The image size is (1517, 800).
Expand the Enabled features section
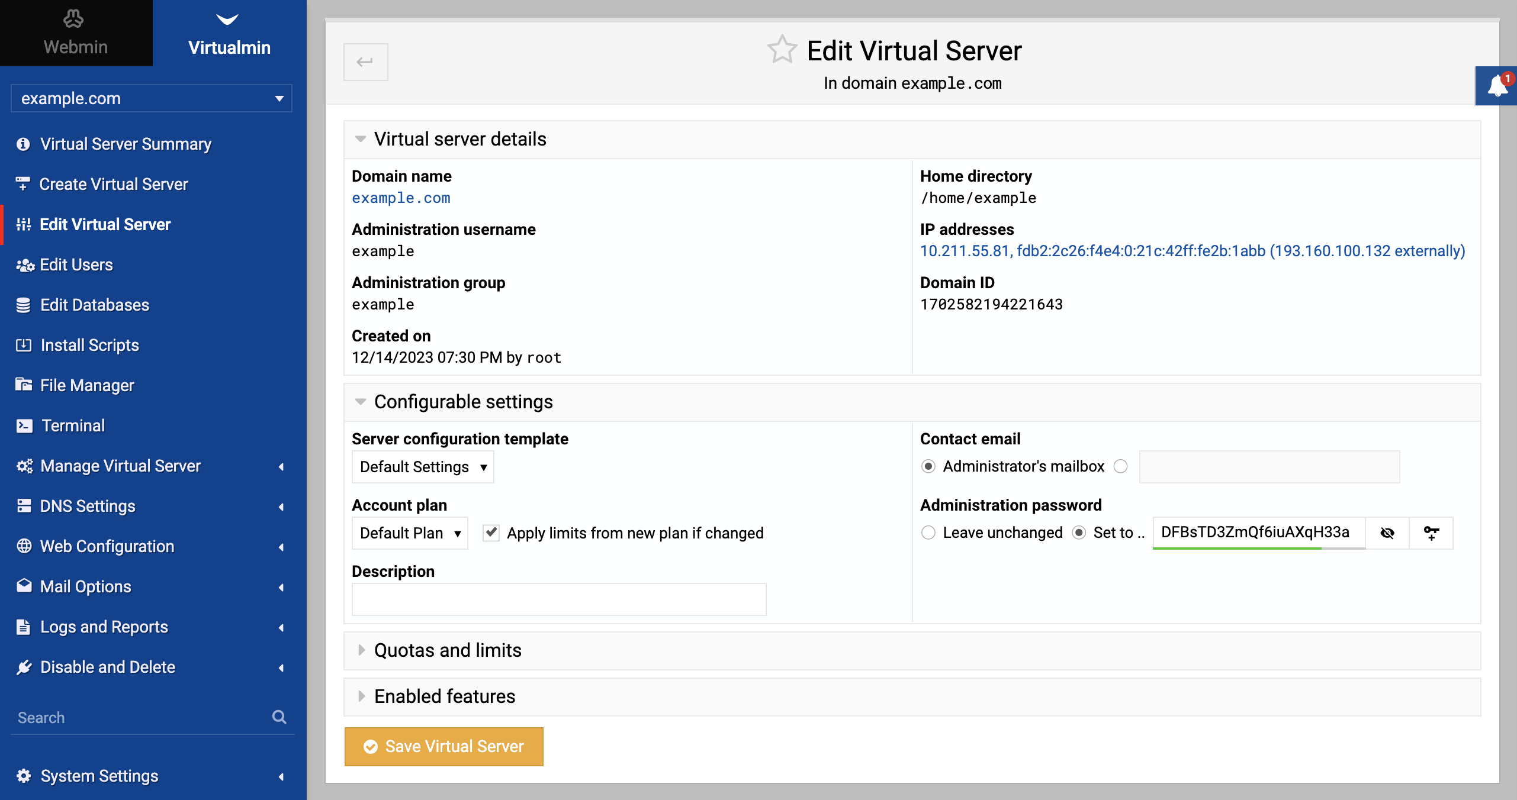pos(361,696)
